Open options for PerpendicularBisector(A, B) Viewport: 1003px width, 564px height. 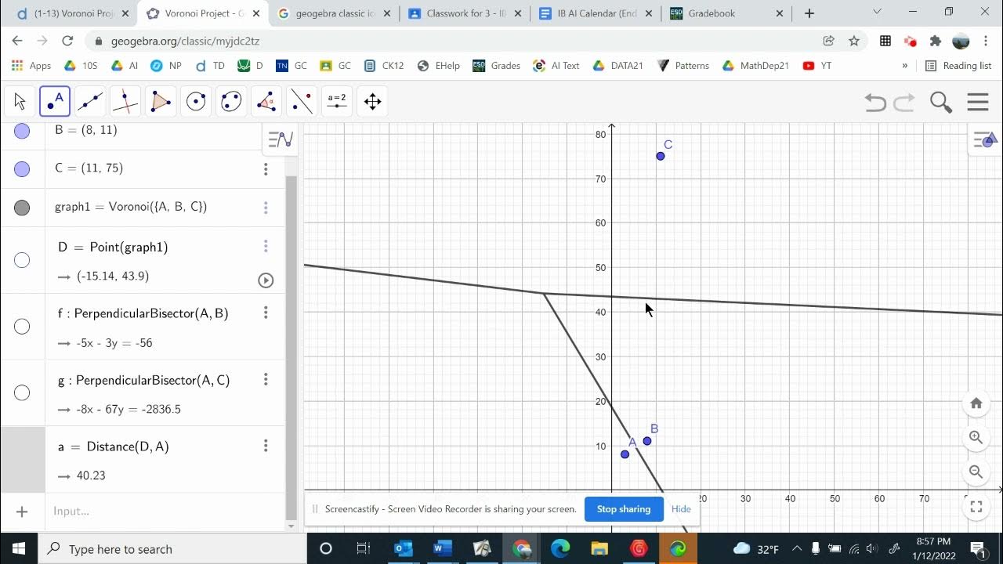pos(266,313)
